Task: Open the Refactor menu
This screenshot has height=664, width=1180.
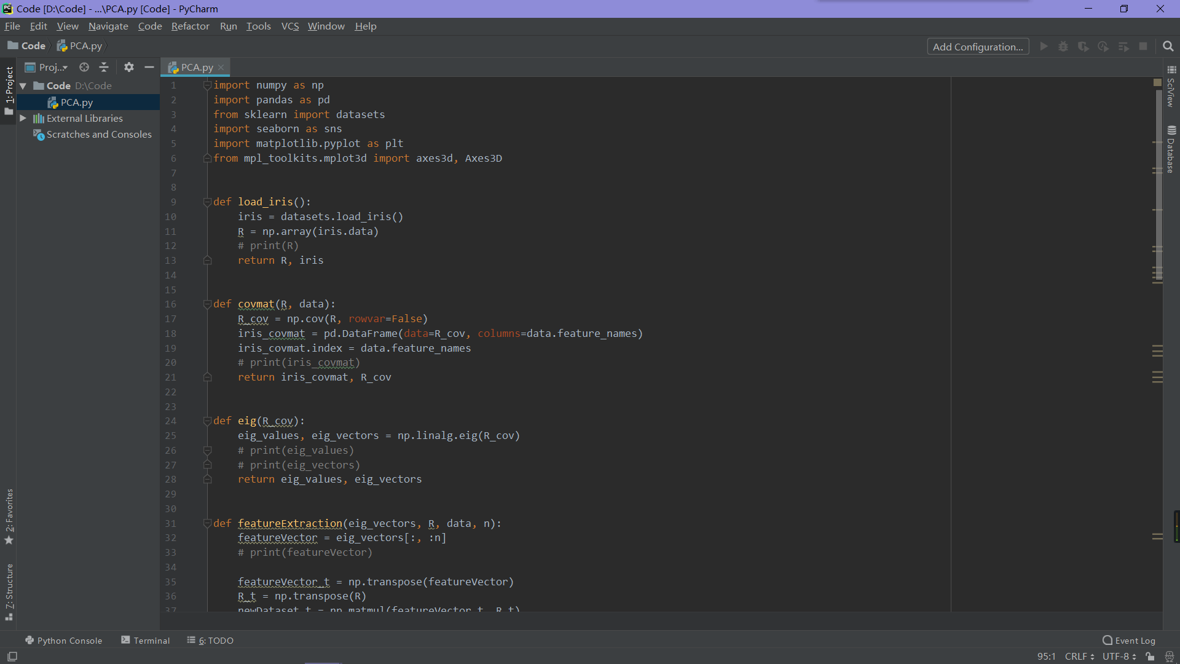Action: point(190,26)
